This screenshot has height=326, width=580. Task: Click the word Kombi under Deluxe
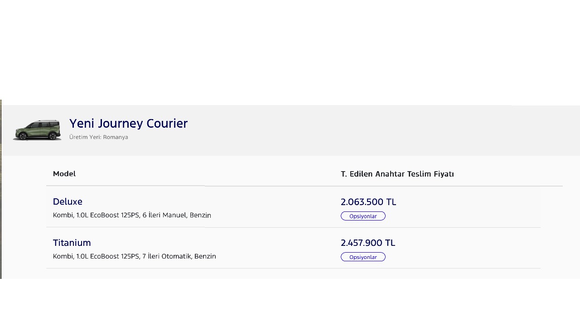tap(63, 215)
